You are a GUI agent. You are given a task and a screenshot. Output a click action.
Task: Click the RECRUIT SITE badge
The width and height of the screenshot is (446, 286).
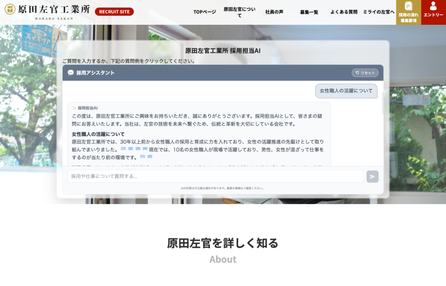point(115,12)
